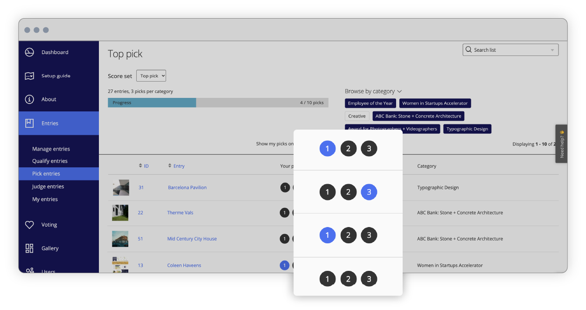586x310 pixels.
Task: Toggle pick 1 for Therme Vals
Action: click(285, 212)
